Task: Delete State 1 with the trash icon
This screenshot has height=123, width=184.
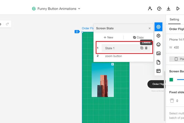Action: click(x=146, y=48)
